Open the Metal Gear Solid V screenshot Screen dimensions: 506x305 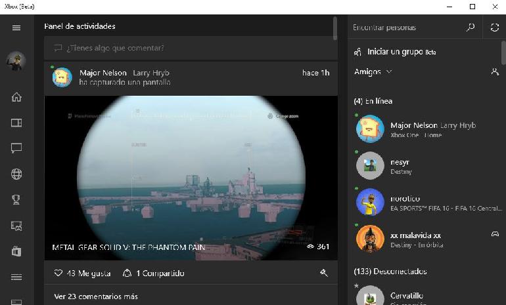pos(191,178)
